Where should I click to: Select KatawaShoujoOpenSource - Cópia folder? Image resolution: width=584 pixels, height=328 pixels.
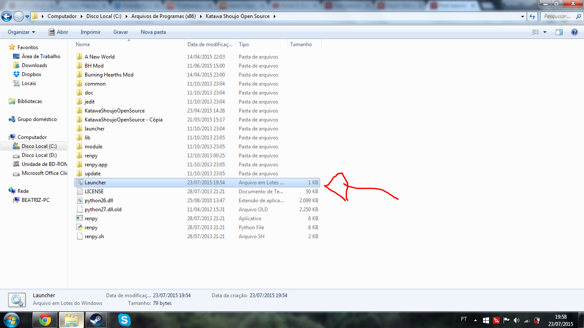pyautogui.click(x=124, y=119)
